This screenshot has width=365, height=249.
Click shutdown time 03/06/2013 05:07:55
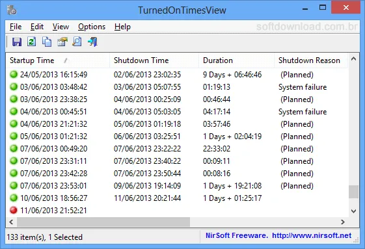tap(147, 87)
